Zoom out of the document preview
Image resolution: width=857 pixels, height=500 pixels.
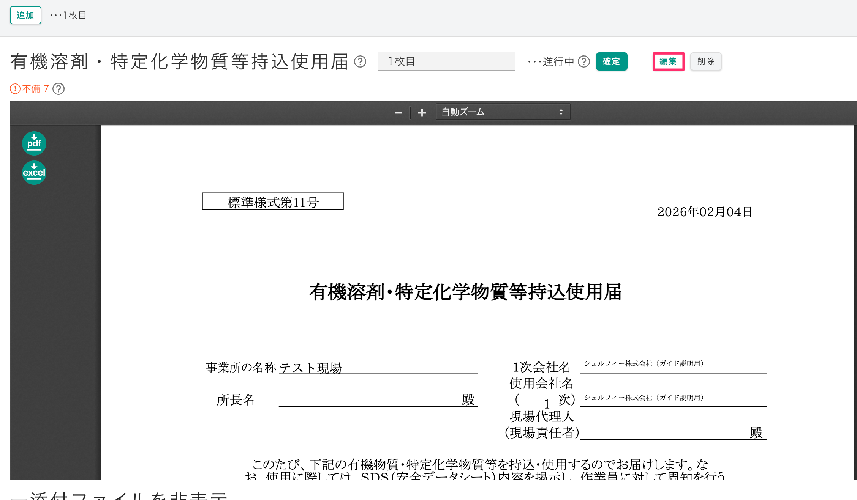[x=398, y=113]
